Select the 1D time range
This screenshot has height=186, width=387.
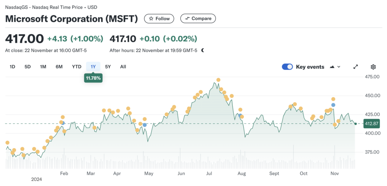tap(12, 67)
